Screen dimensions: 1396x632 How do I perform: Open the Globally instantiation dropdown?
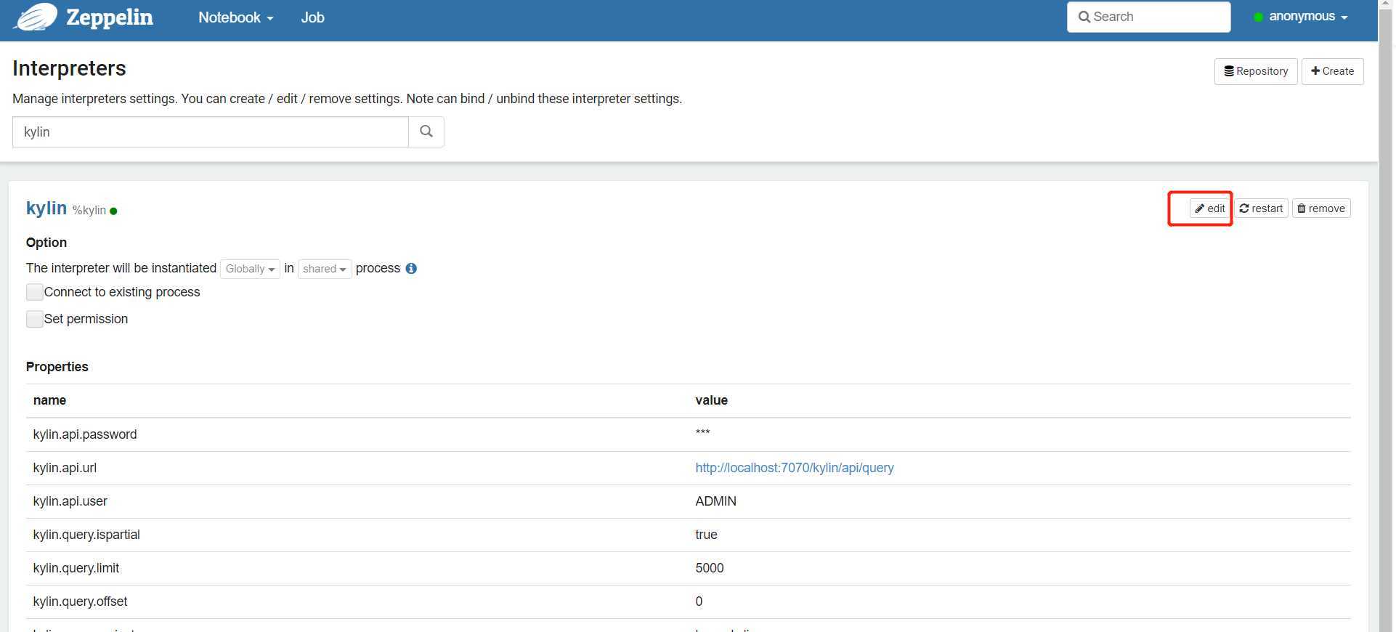pos(250,269)
